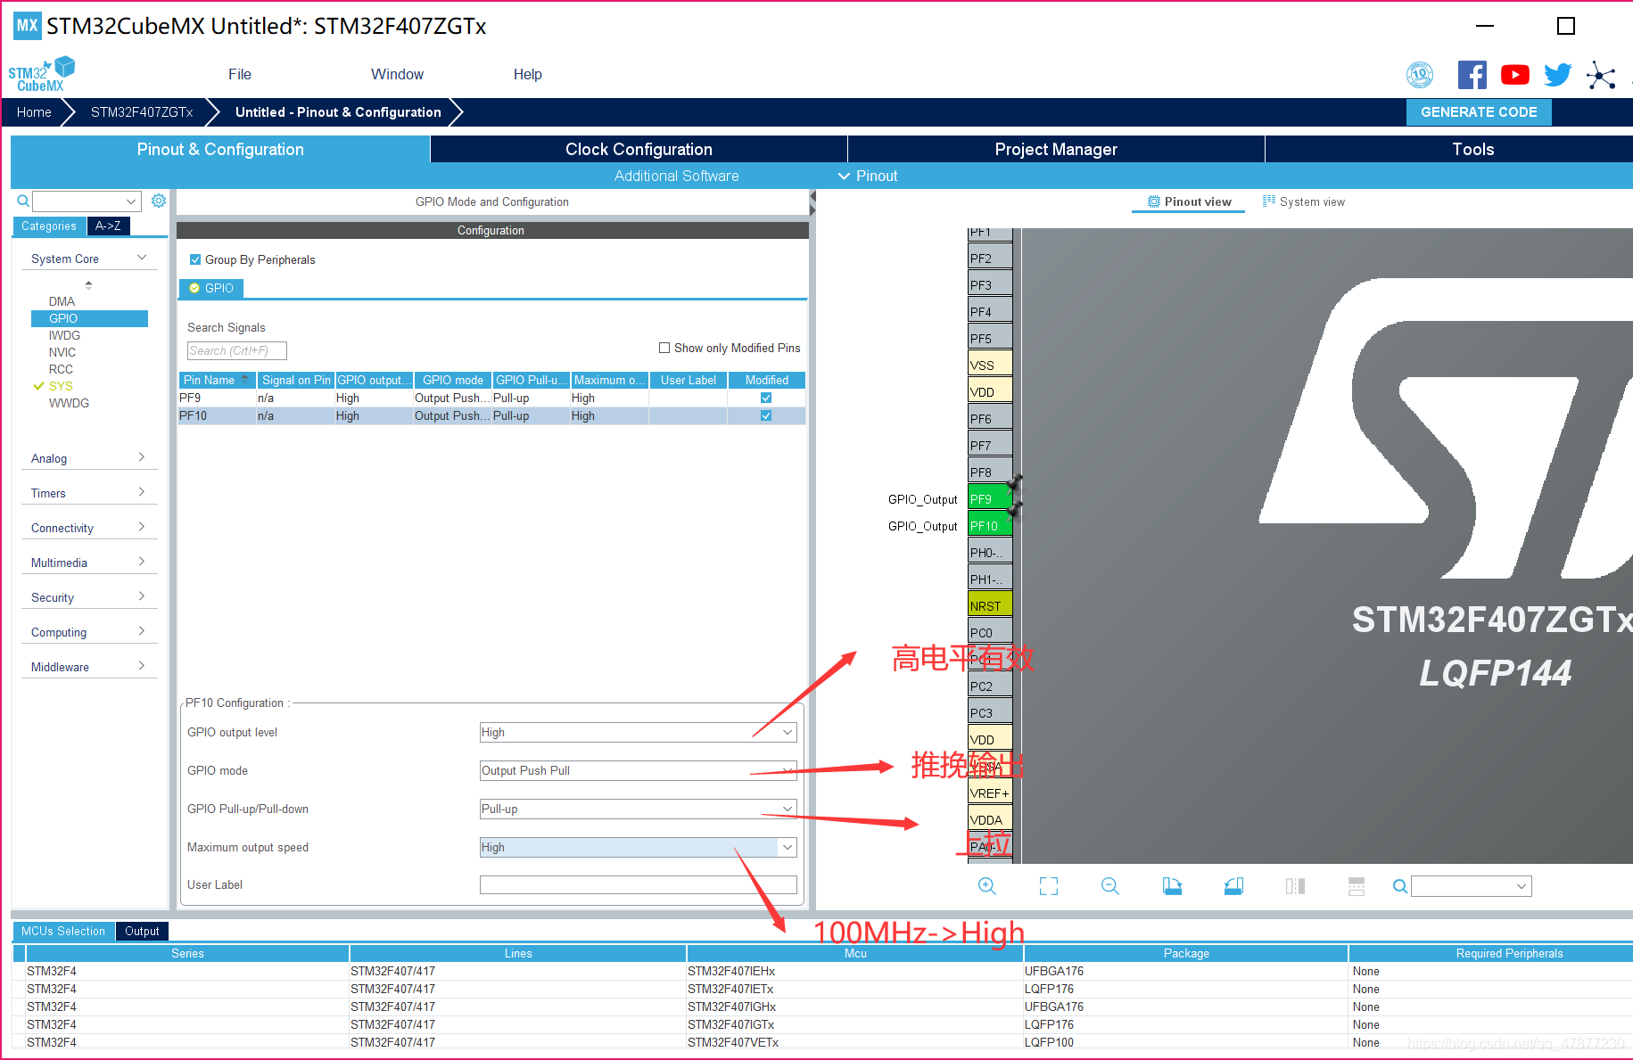
Task: Open the Maximum output speed dropdown
Action: (x=638, y=847)
